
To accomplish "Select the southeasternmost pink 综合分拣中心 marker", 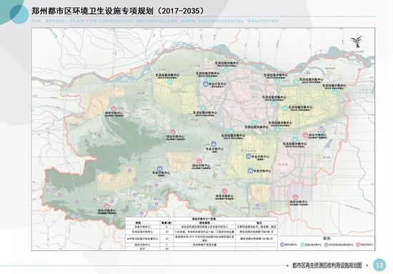I will (x=296, y=197).
